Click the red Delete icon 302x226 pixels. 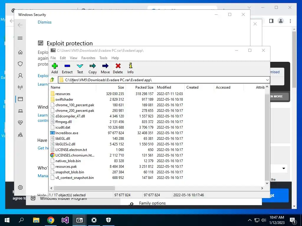[x=118, y=68]
